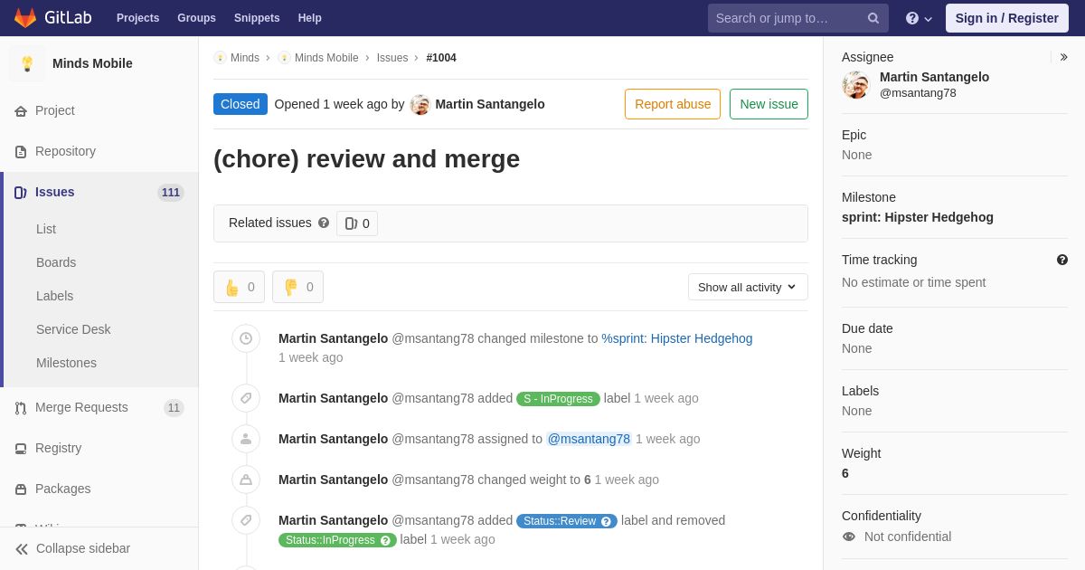Click the Packages icon in sidebar
The height and width of the screenshot is (570, 1085).
(x=21, y=489)
